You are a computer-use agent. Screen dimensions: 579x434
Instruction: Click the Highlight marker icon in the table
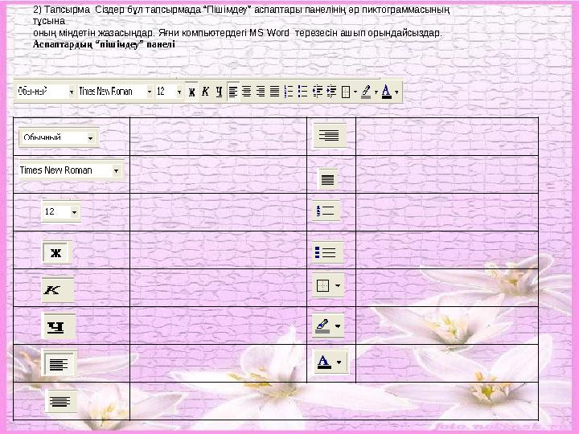[323, 325]
